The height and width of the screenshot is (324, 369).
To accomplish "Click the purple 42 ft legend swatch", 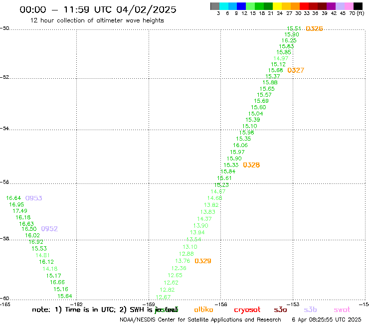I will click(x=331, y=6).
